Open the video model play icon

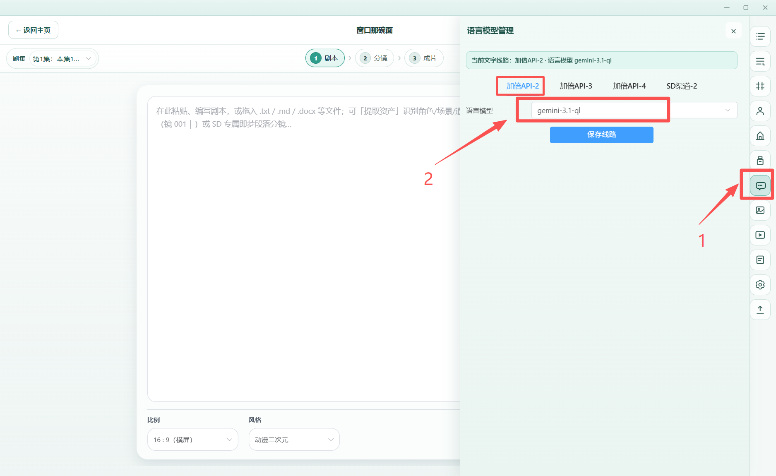point(760,235)
